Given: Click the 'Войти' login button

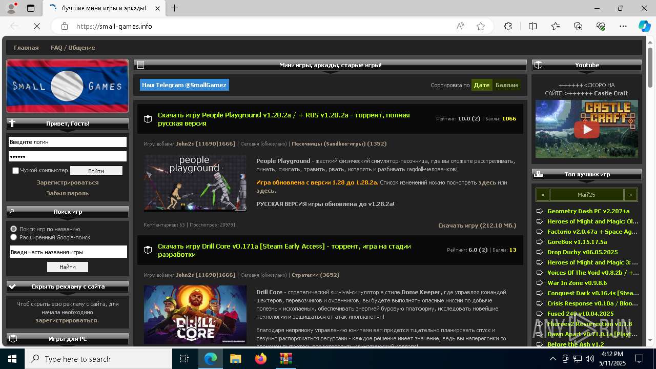Looking at the screenshot, I should (x=96, y=171).
